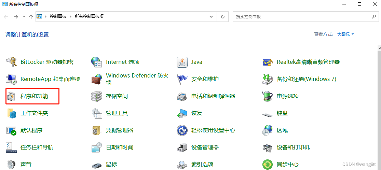This screenshot has width=381, height=170.
Task: Open the 声音 speaker icon
Action: coord(11,165)
